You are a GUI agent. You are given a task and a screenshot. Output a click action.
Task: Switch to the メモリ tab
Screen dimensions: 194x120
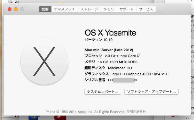click(x=109, y=9)
